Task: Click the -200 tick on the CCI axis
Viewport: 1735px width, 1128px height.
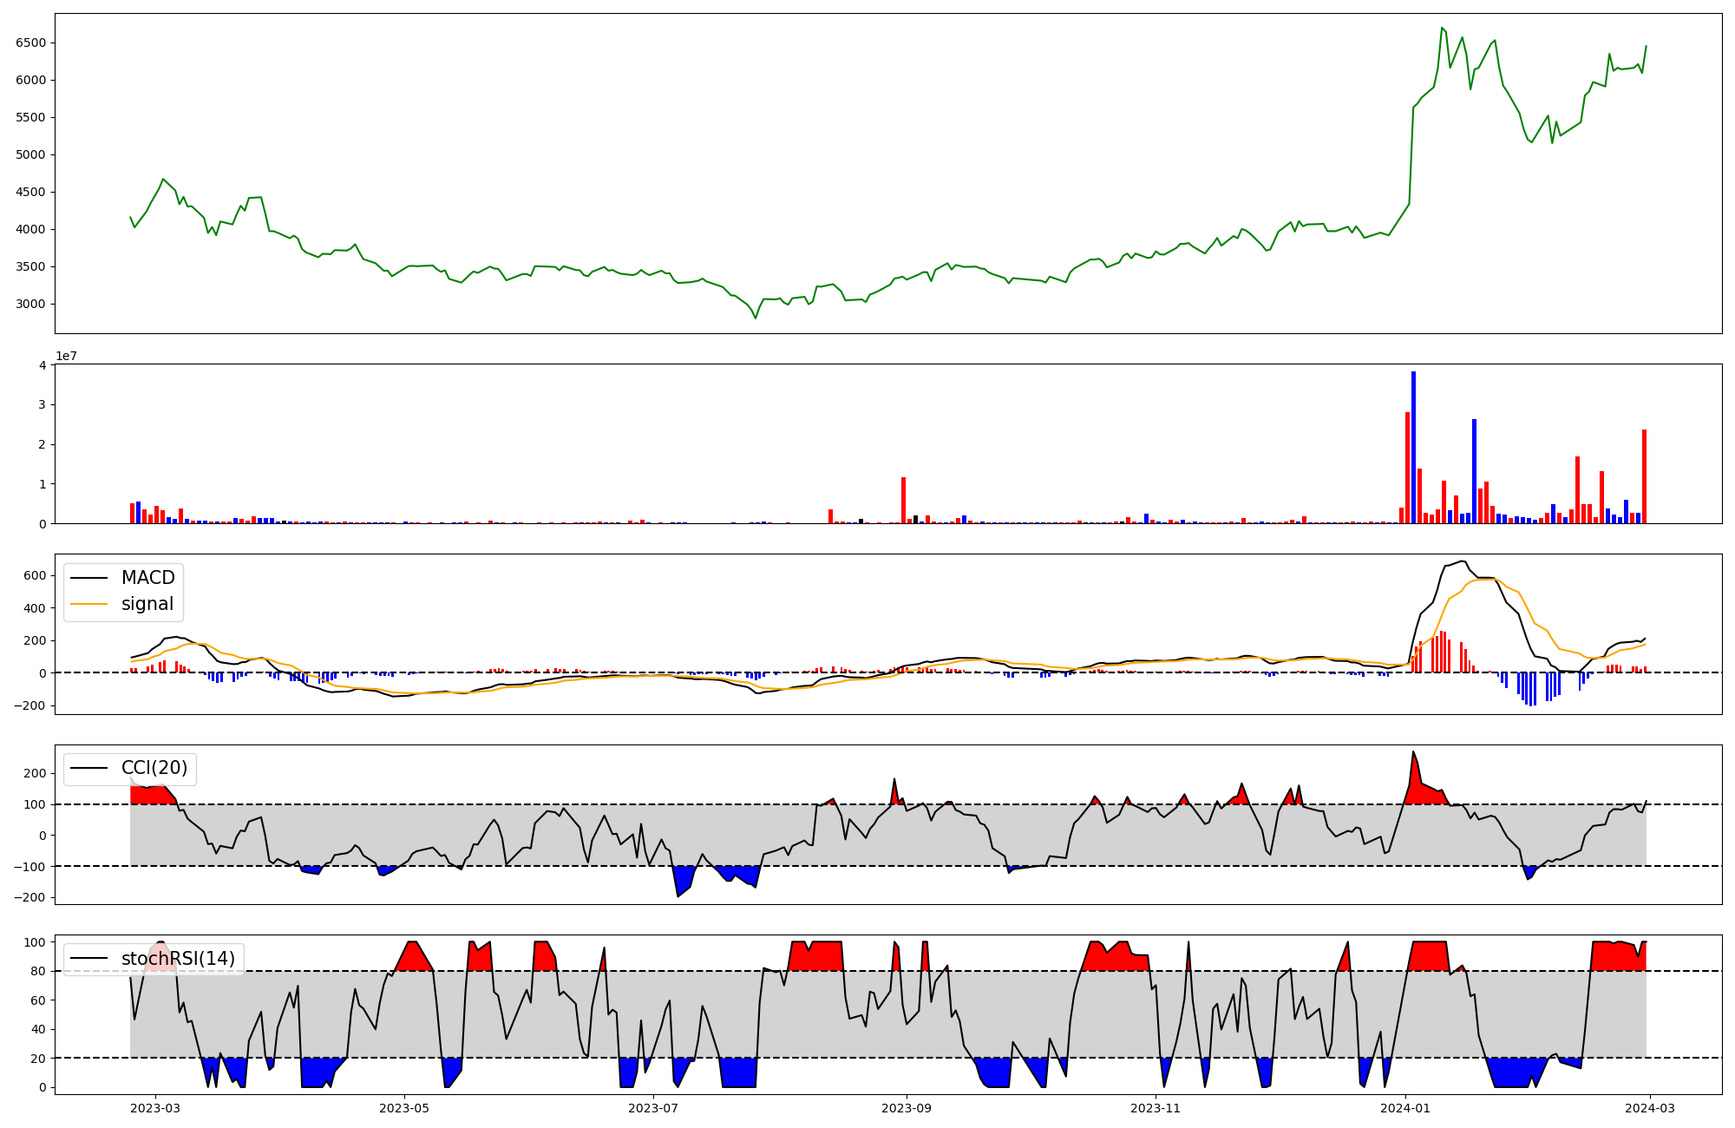Action: 29,898
